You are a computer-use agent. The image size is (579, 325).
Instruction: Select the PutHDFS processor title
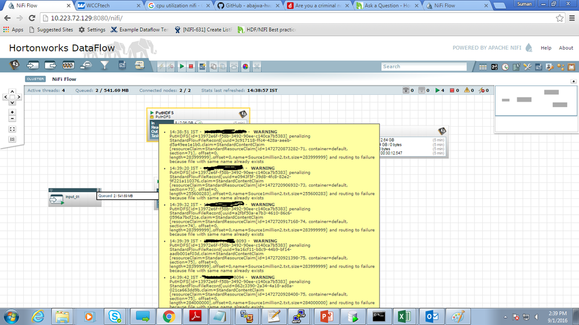(x=165, y=113)
